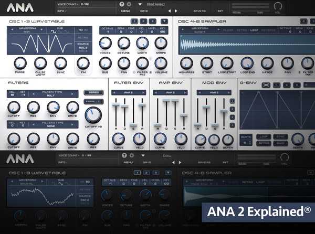The image size is (315, 234).
Task: Toggle the G-ENV SNAP button
Action: click(280, 143)
